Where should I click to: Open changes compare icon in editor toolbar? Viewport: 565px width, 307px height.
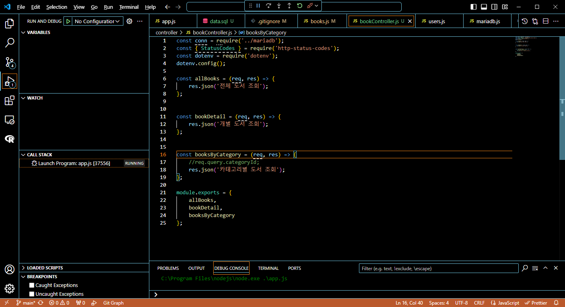click(535, 21)
